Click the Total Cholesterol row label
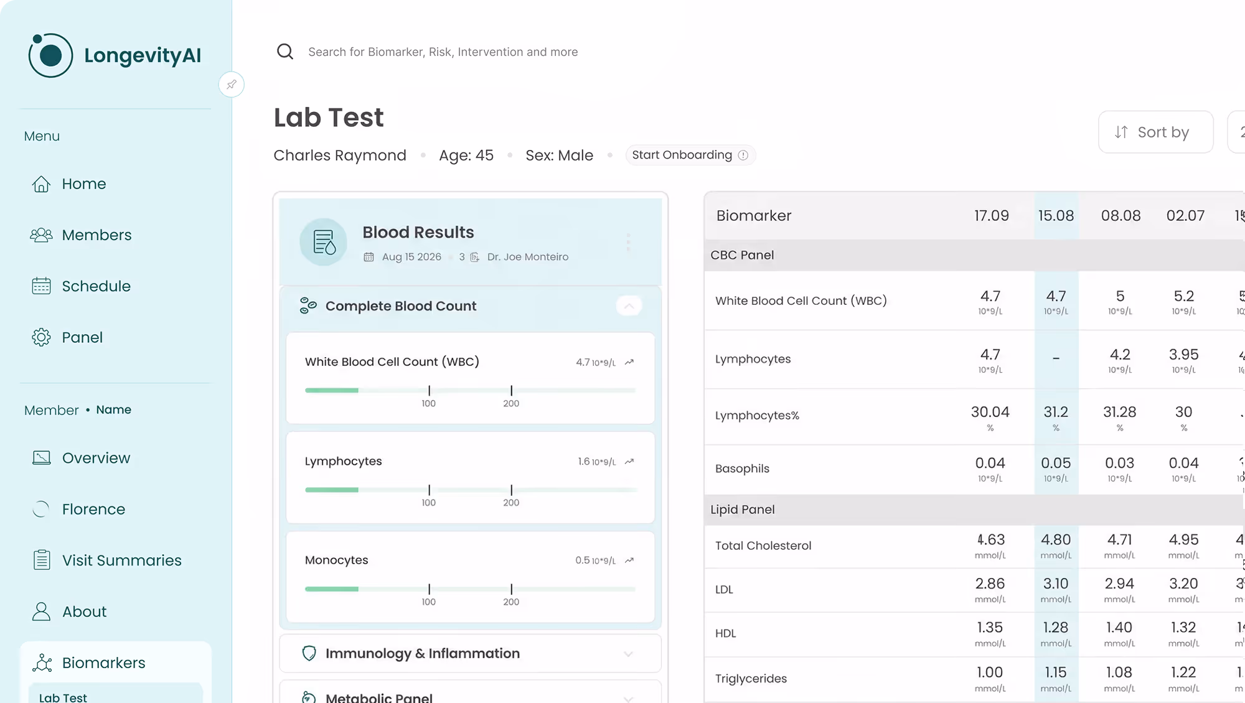Viewport: 1245px width, 703px height. [x=763, y=546]
